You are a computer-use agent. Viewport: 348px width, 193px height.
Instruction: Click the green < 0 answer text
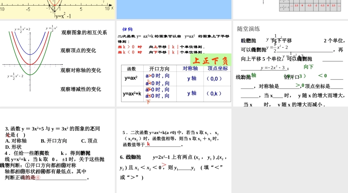tap(323, 76)
